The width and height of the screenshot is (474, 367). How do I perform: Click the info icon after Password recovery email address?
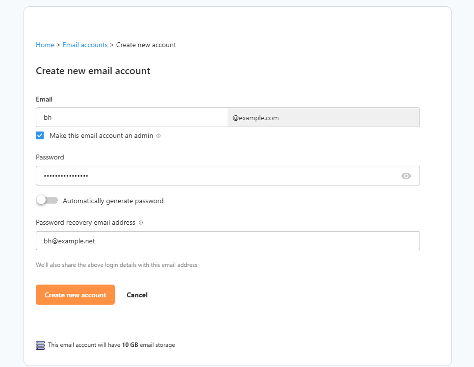click(140, 222)
